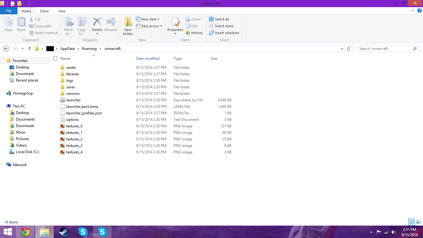Tick the select-all checkbox beside Name
The image size is (423, 238).
point(55,59)
